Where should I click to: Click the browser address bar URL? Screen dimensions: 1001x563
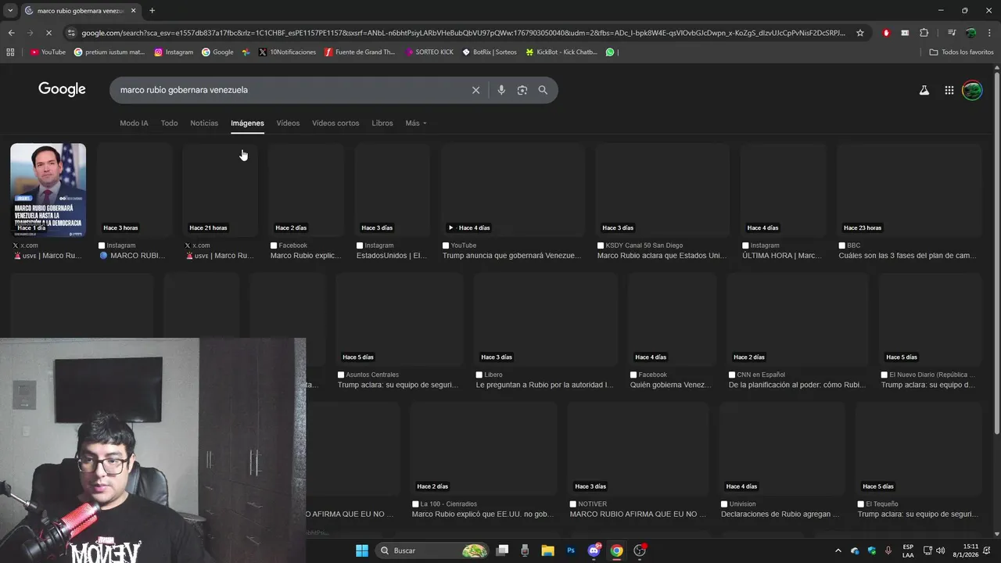pyautogui.click(x=463, y=33)
